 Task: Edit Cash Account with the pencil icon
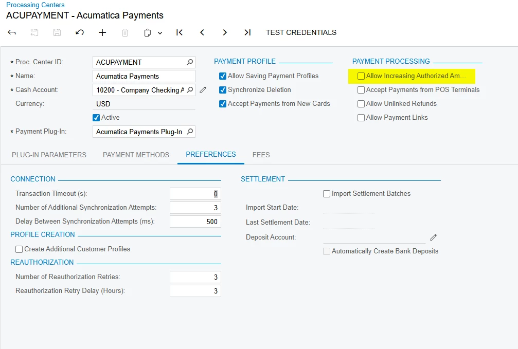click(x=203, y=90)
